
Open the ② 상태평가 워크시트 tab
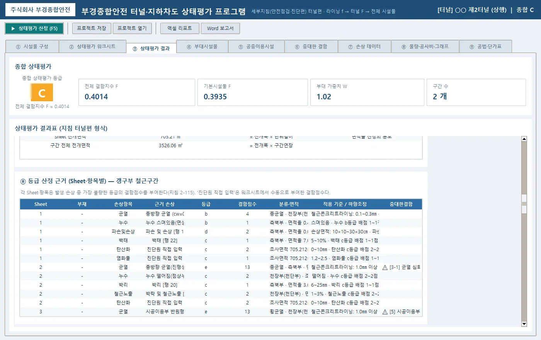92,46
